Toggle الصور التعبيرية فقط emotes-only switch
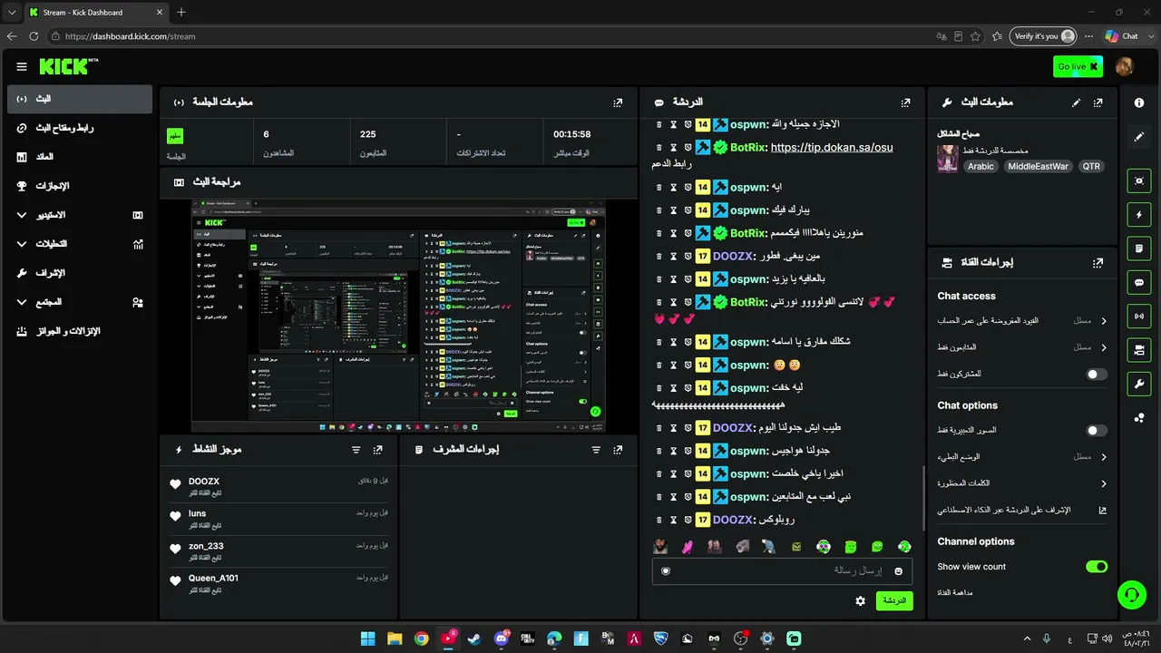Image resolution: width=1161 pixels, height=653 pixels. 1097,431
